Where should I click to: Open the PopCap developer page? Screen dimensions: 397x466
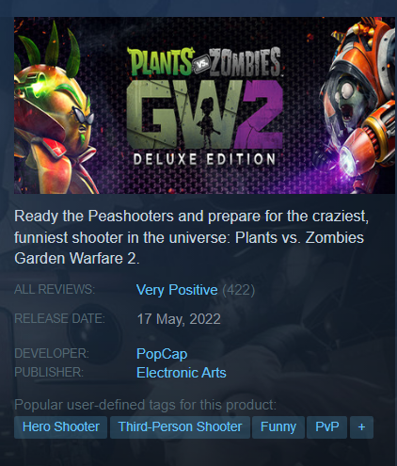click(x=162, y=354)
